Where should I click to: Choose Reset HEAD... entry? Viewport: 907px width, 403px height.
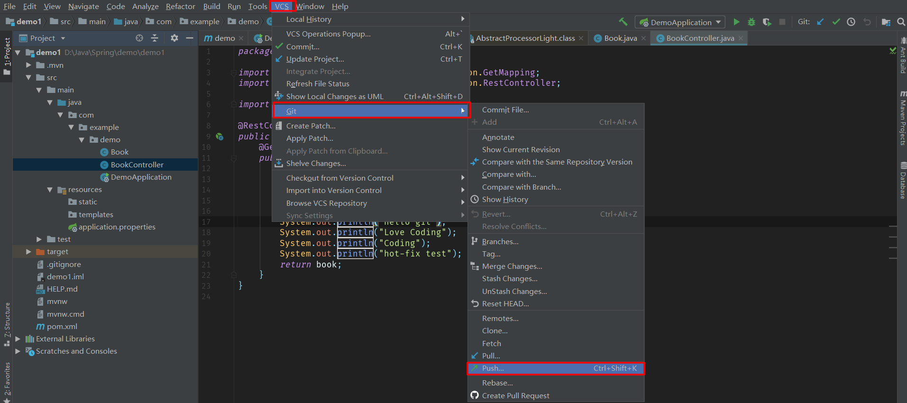pos(556,304)
